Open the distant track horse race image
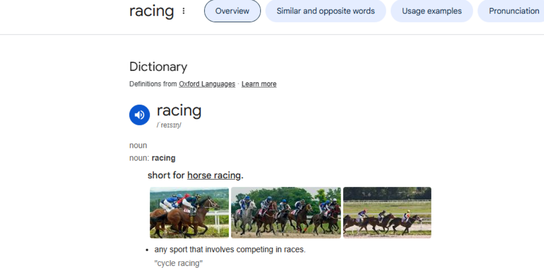The image size is (544, 272). [387, 212]
